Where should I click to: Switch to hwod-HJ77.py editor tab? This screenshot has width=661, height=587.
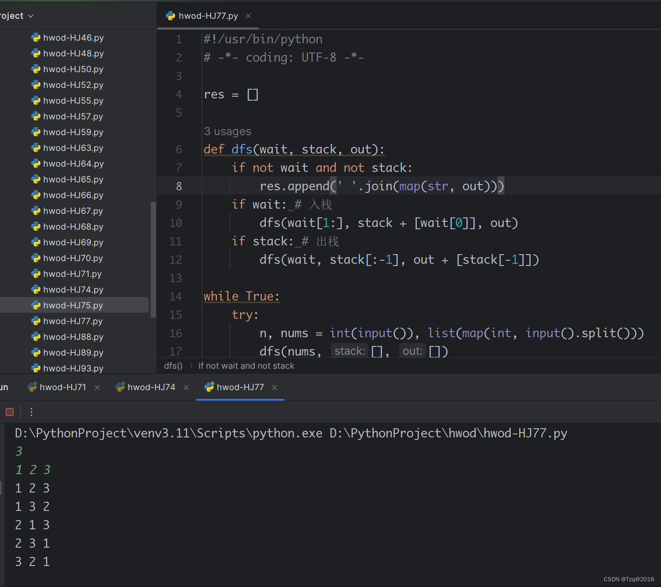(208, 16)
